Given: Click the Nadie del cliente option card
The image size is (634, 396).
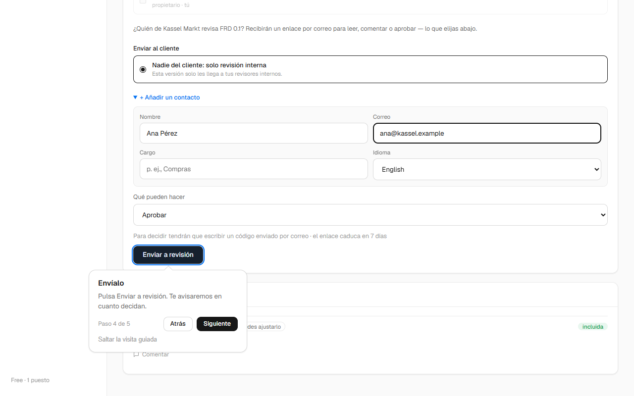Looking at the screenshot, I should (x=370, y=69).
